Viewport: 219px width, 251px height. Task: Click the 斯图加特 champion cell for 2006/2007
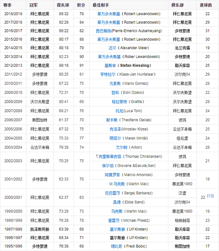[x=40, y=120]
